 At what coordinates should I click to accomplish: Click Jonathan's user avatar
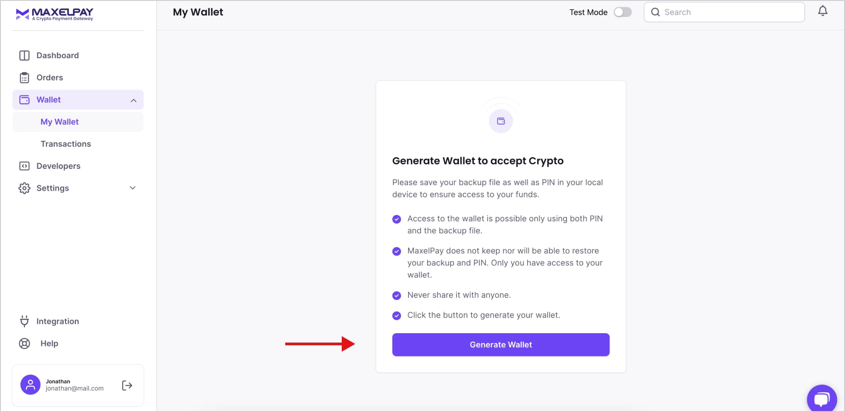[x=30, y=385]
